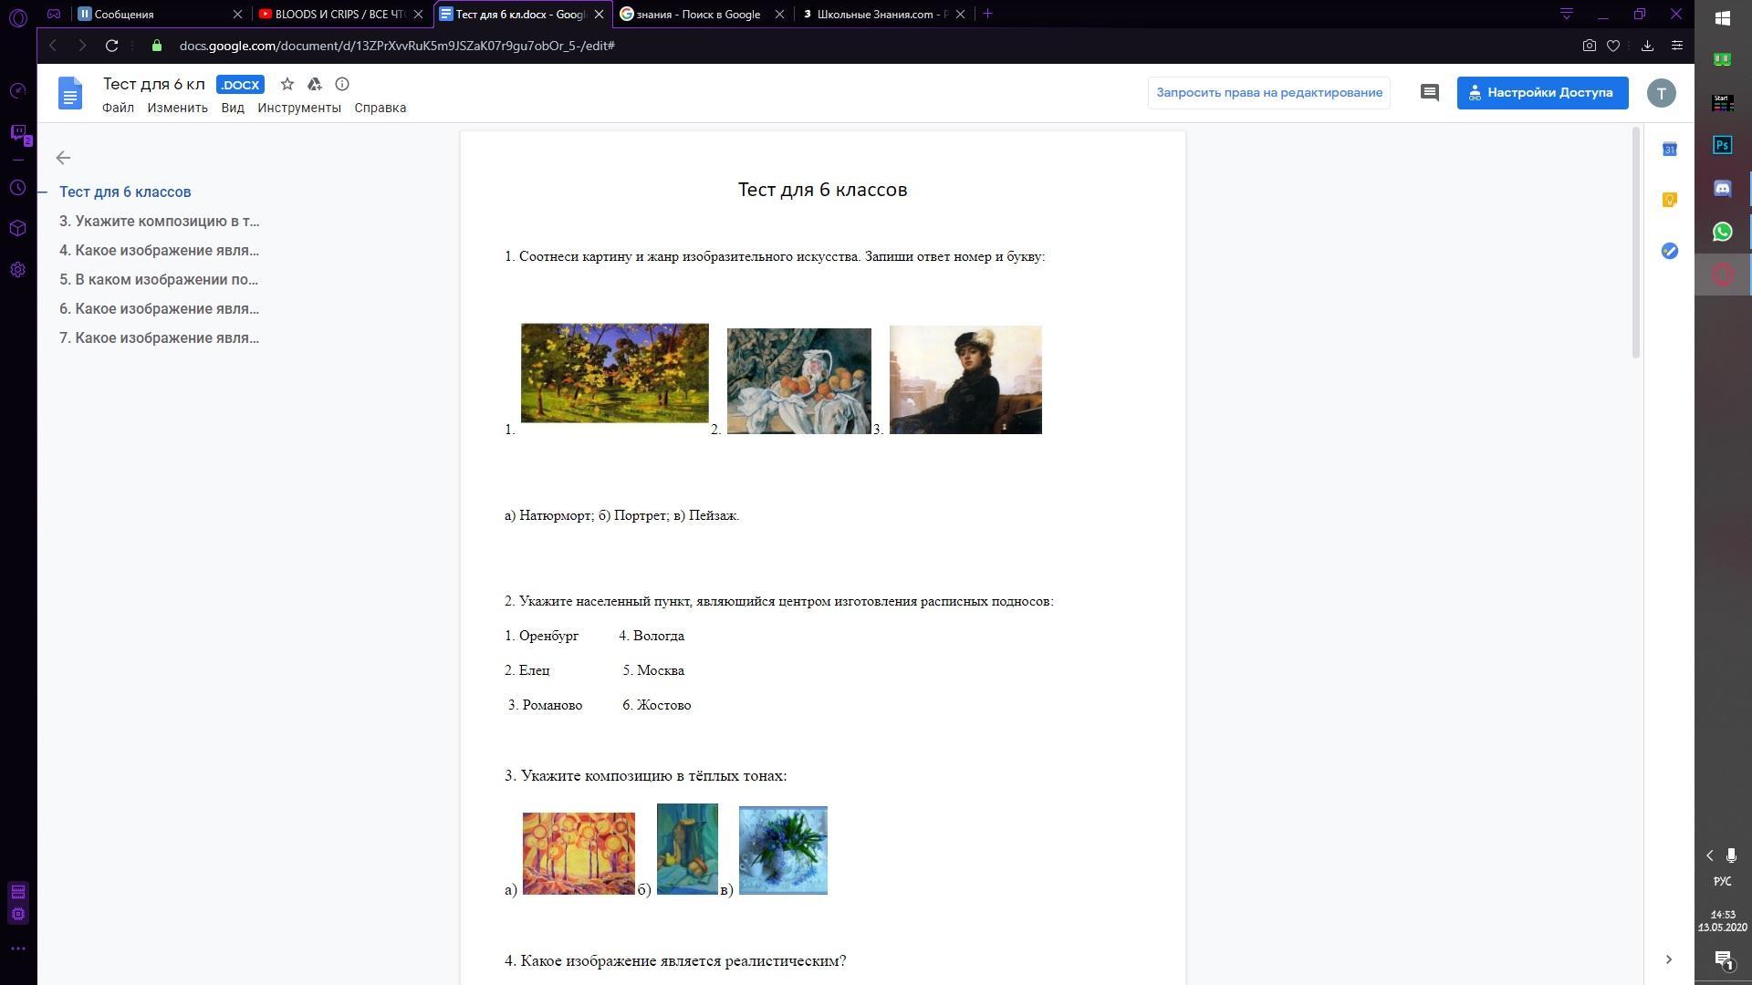This screenshot has height=985, width=1752.
Task: Click the .DOCX format badge
Action: [x=240, y=85]
